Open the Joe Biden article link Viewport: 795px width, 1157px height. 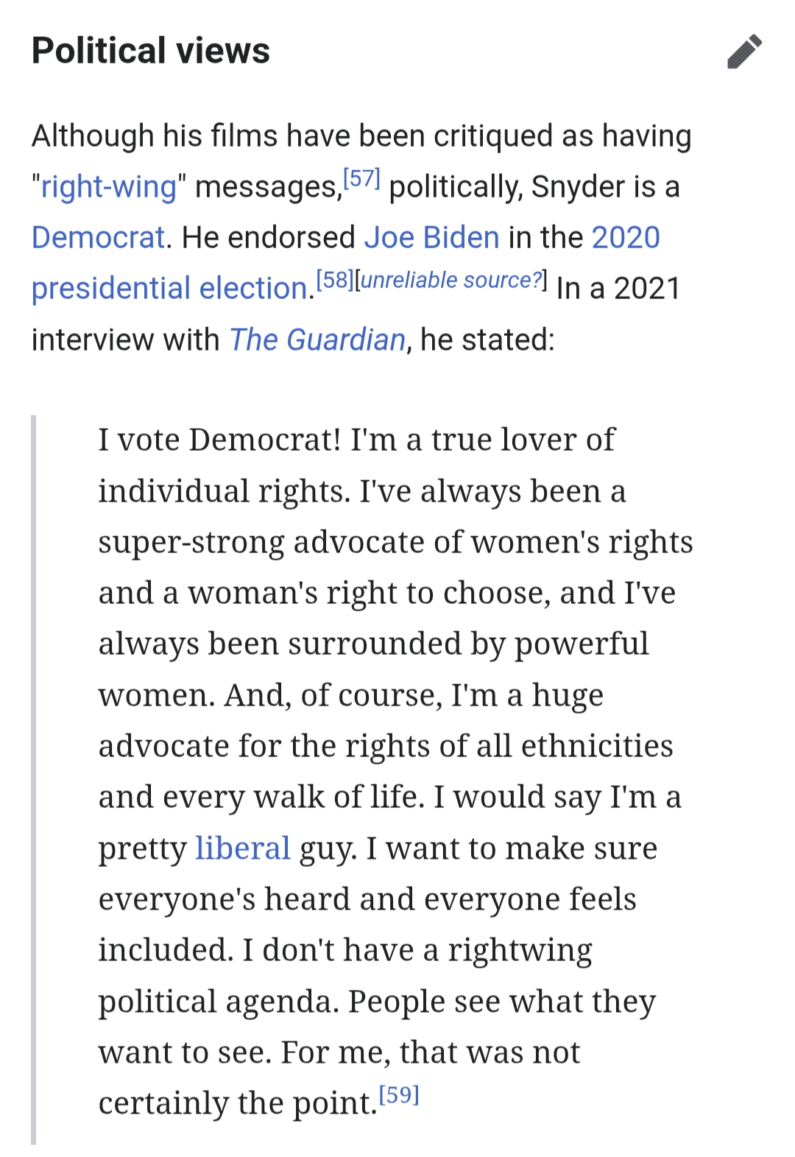(431, 238)
